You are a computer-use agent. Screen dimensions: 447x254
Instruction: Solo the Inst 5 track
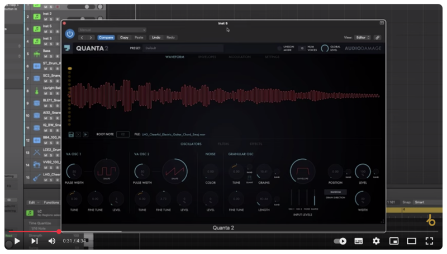(x=51, y=32)
